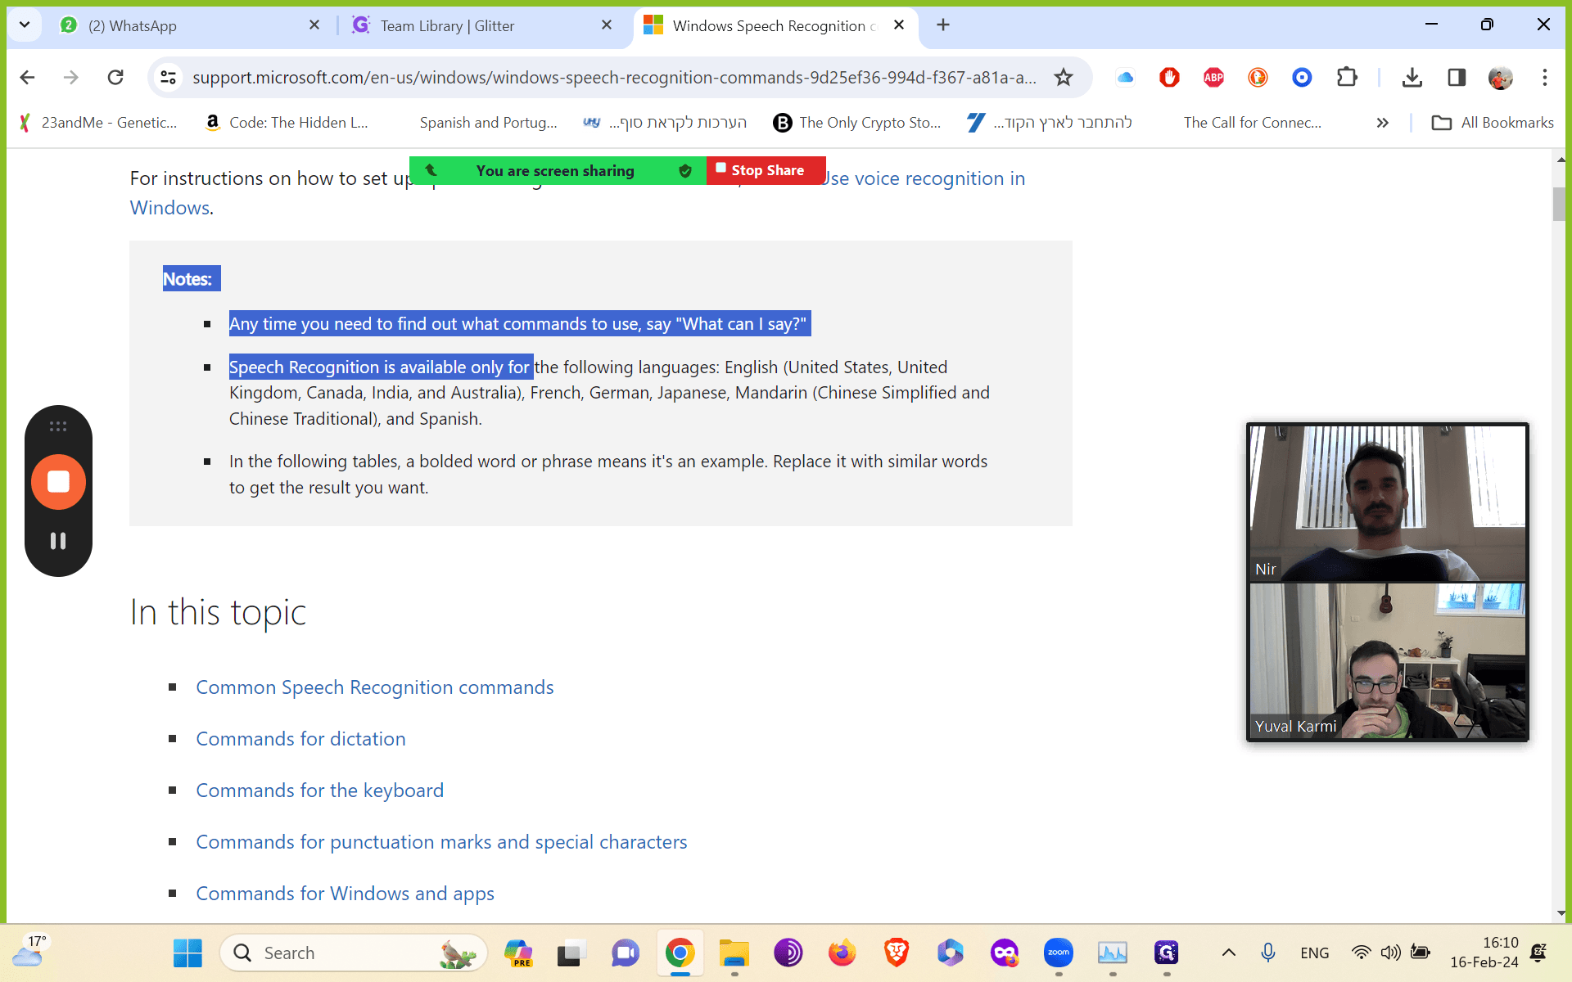Click the address bar URL
The image size is (1572, 982).
click(614, 77)
